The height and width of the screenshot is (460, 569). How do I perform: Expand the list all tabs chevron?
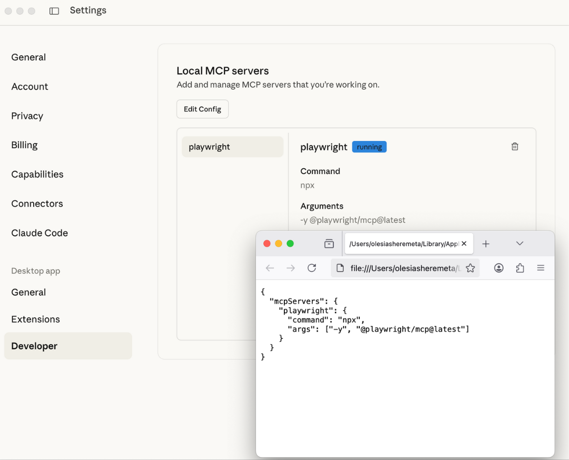(520, 243)
